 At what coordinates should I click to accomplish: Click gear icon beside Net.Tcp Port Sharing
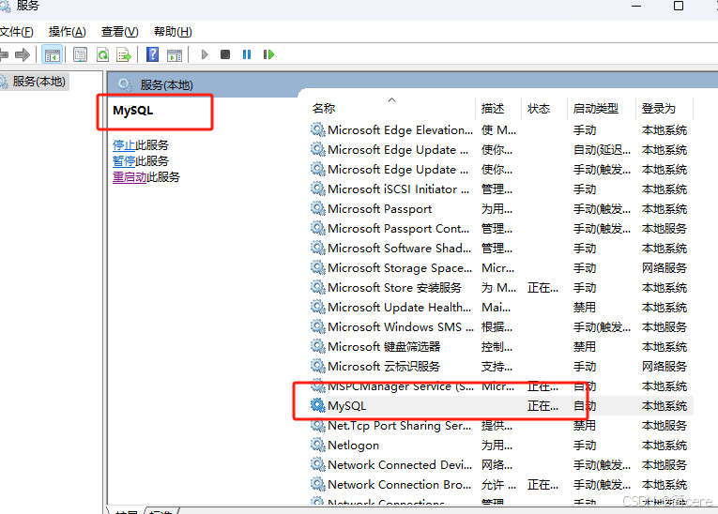pyautogui.click(x=318, y=425)
